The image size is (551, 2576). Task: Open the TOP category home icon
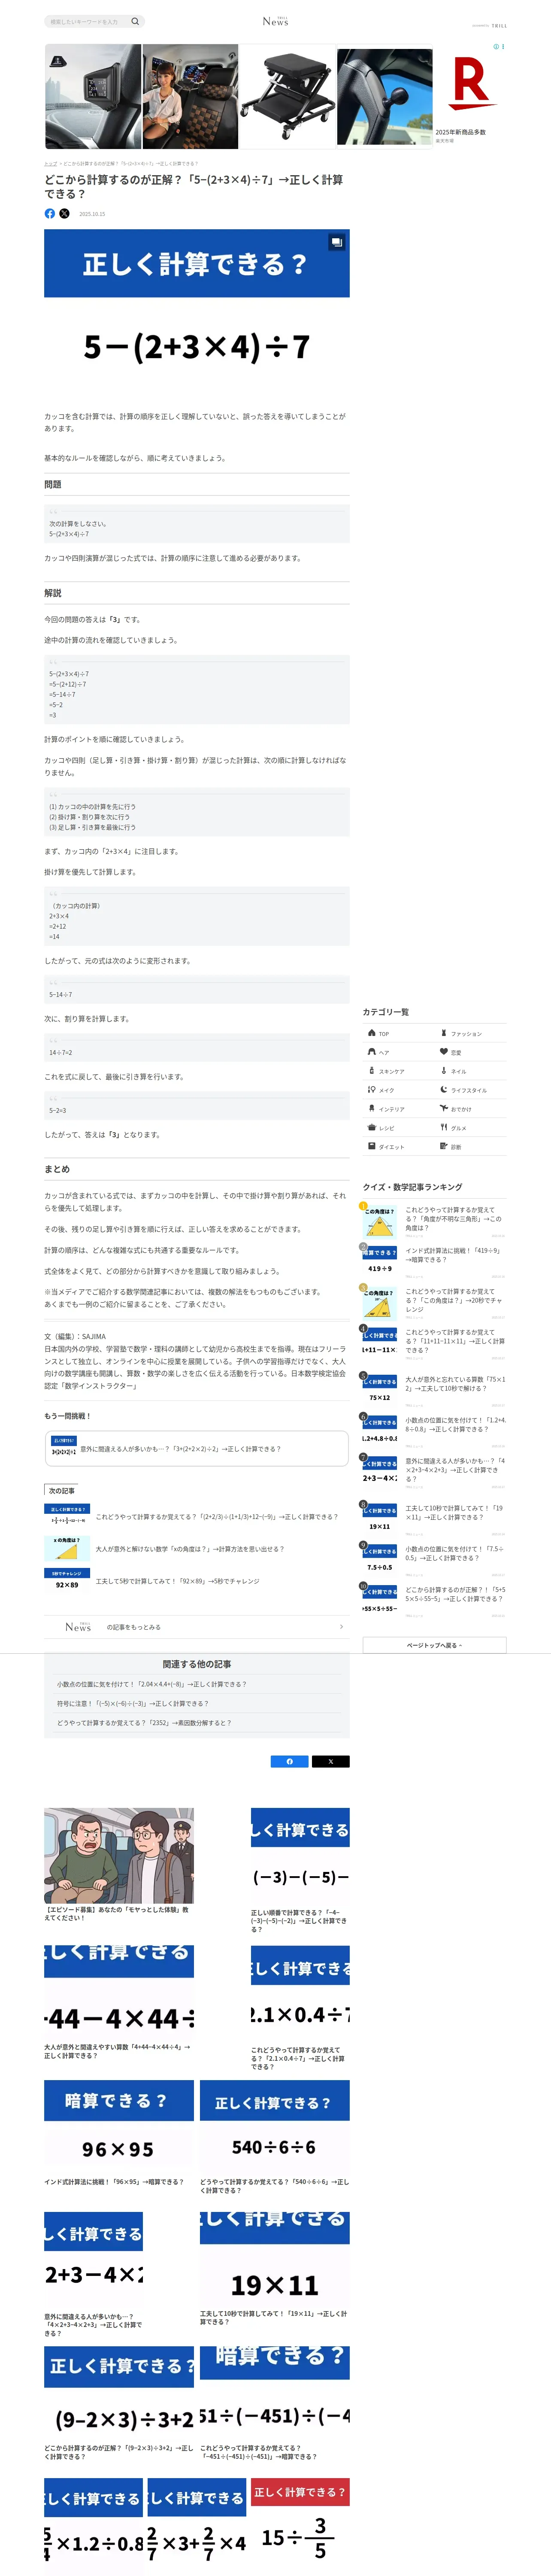click(x=372, y=1033)
